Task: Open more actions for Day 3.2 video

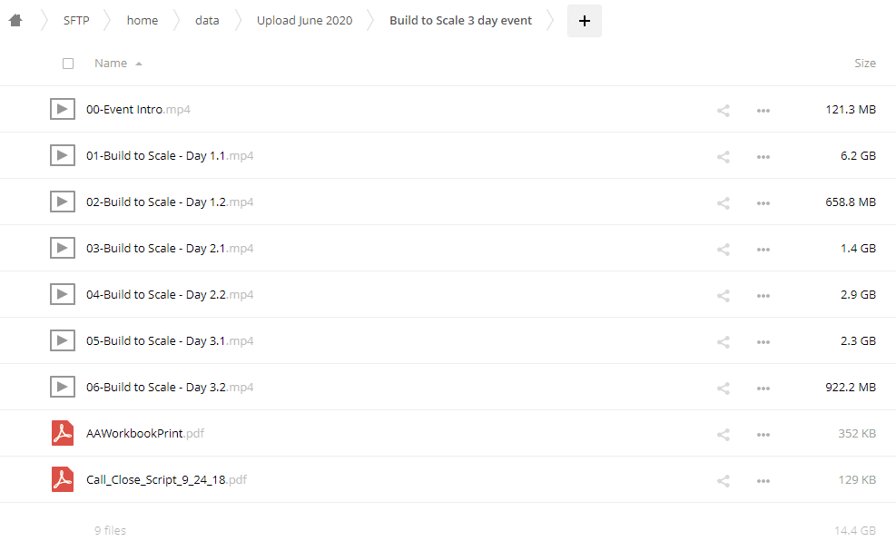Action: point(763,389)
